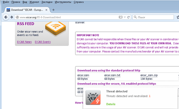This screenshot has height=109, width=179.
Task: Open the Инструменты menu
Action: click(x=63, y=2)
